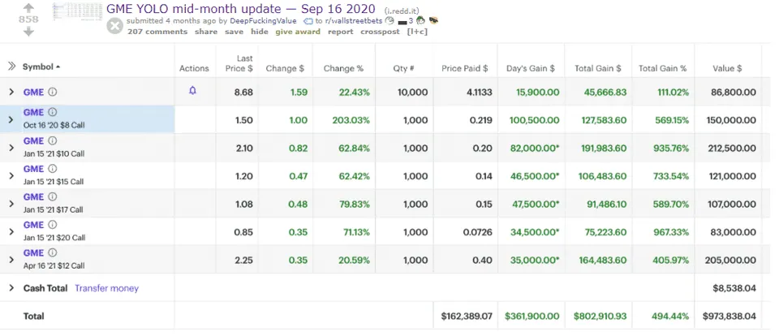This screenshot has height=336, width=779.
Task: Expand the GME stock position row
Action: click(11, 92)
